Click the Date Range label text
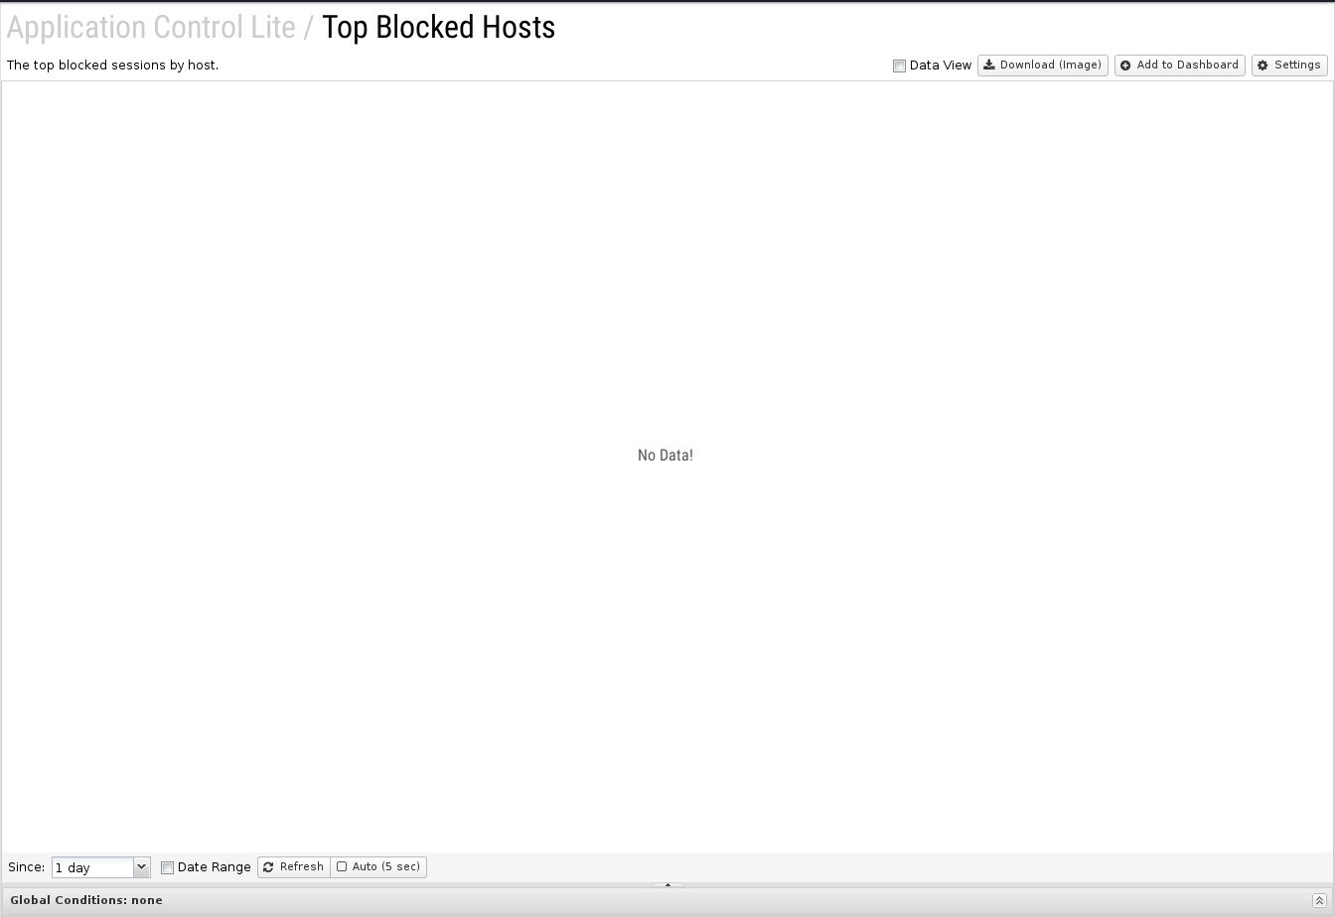The image size is (1335, 917). tap(214, 867)
